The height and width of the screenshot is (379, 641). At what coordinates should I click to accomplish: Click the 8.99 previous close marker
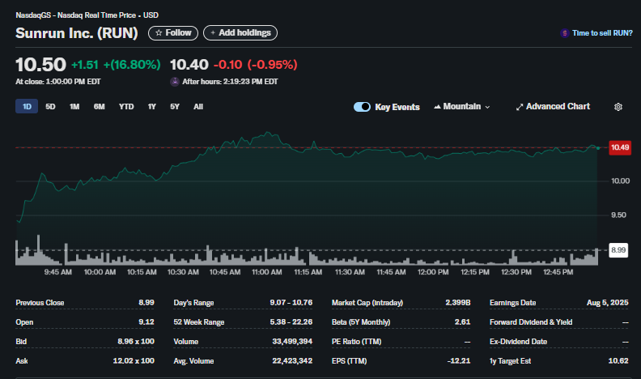[x=618, y=249]
